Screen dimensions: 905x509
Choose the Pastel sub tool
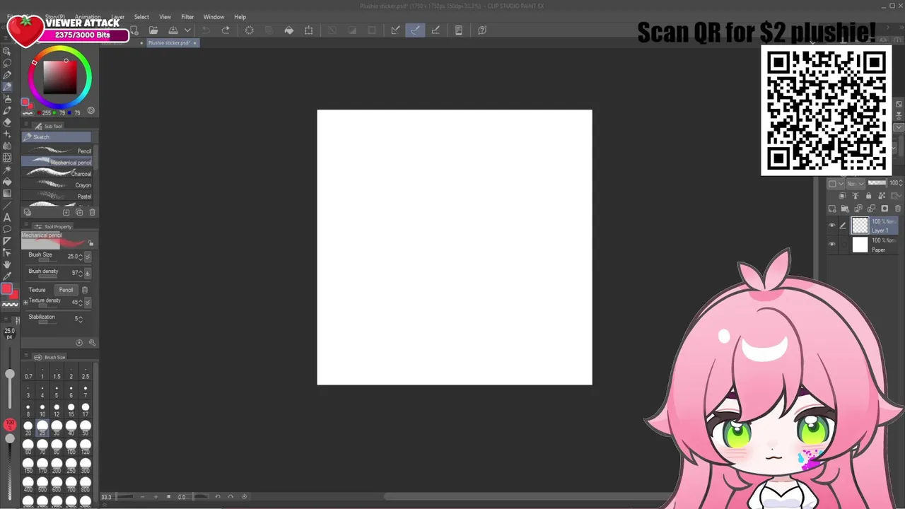(x=57, y=196)
